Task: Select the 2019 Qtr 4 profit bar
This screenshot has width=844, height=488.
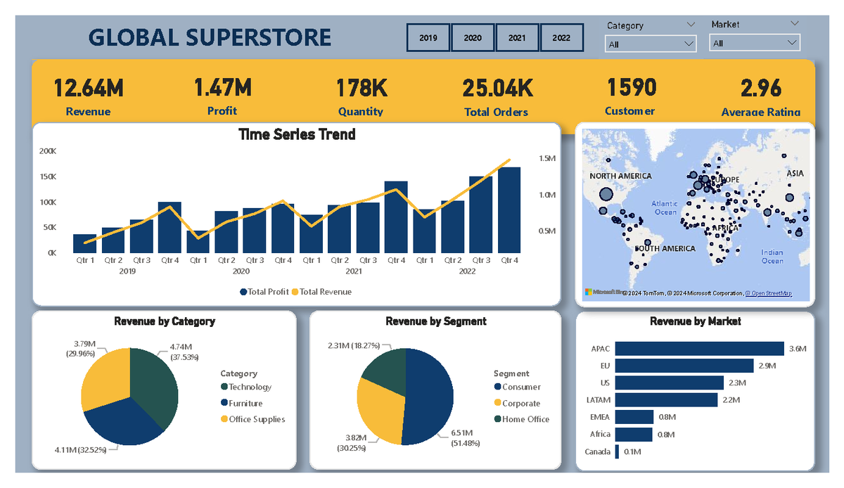Action: click(x=170, y=228)
